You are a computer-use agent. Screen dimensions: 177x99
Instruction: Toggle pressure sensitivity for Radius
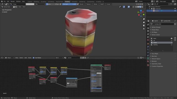click(61, 4)
